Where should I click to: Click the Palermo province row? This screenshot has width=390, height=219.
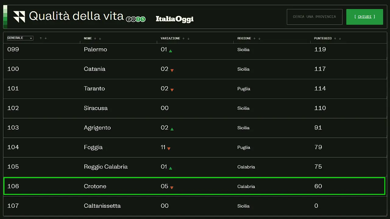194,50
